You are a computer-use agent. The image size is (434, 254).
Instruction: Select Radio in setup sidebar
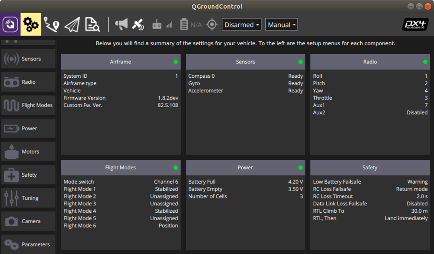pos(28,82)
